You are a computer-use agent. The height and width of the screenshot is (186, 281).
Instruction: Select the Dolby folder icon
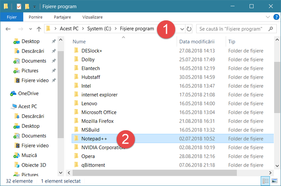(x=76, y=59)
